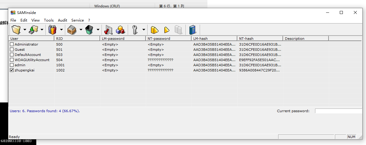Open the Service menu
The width and height of the screenshot is (366, 145).
(77, 20)
